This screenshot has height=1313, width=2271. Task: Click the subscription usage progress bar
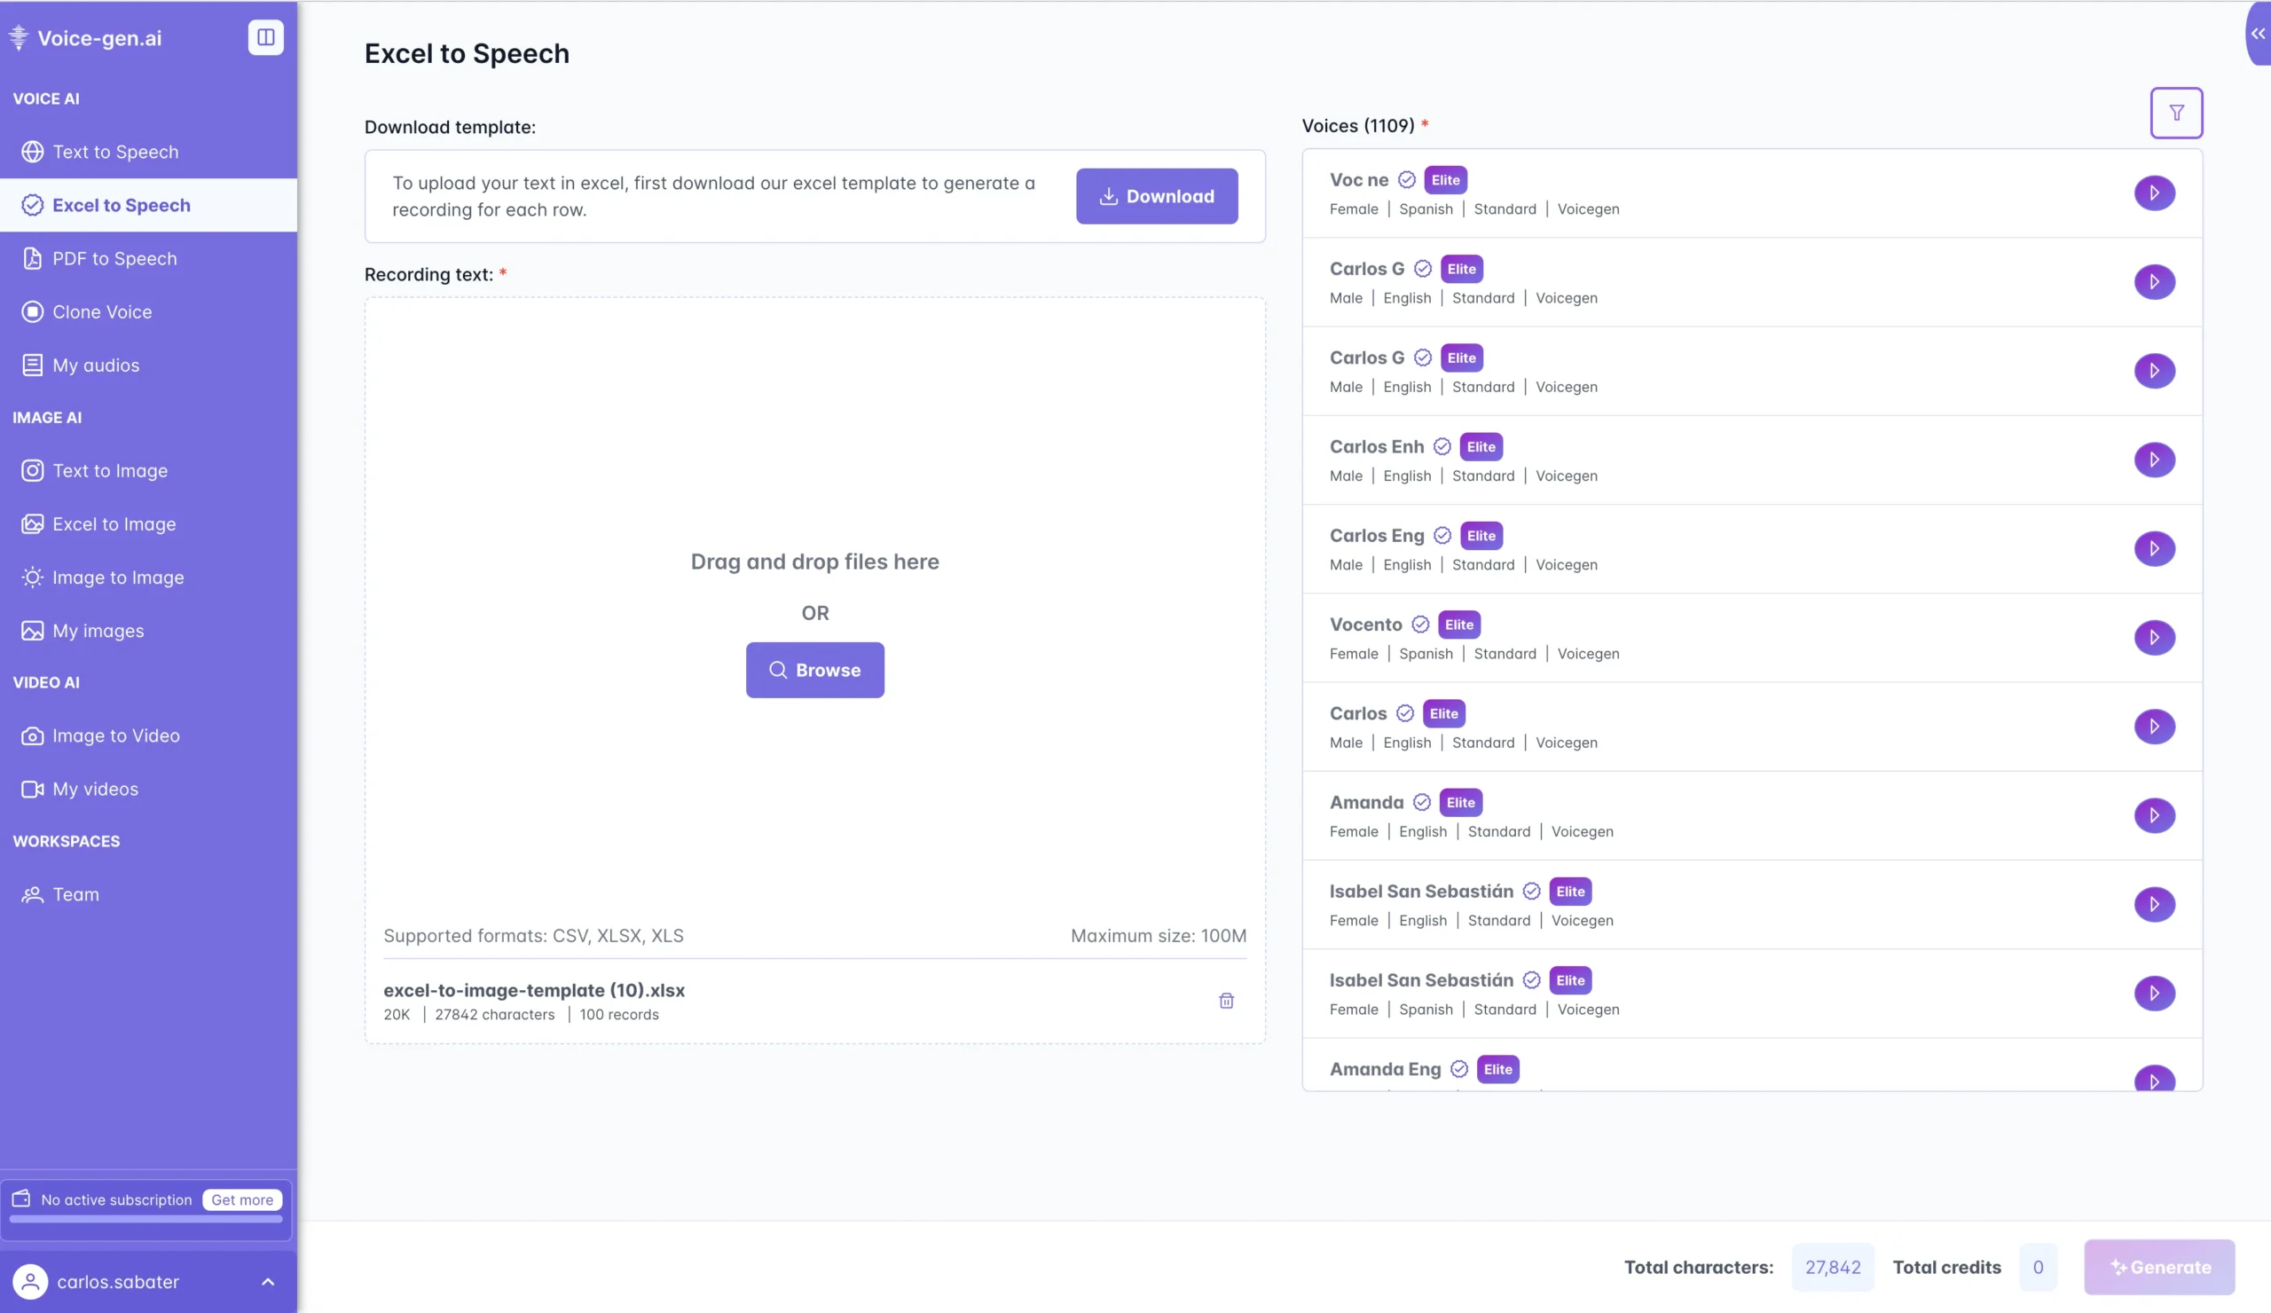coord(146,1219)
